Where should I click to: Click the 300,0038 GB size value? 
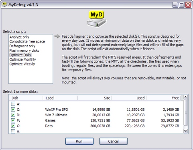click(100, 126)
